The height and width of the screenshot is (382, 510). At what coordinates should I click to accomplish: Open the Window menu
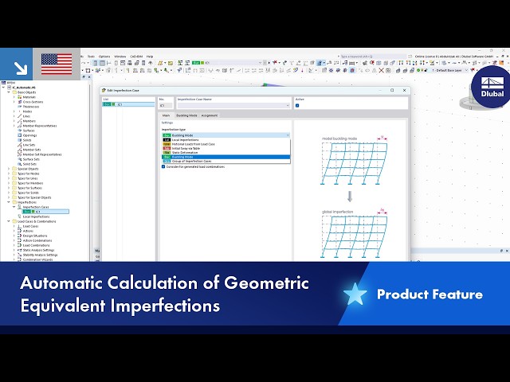(x=120, y=57)
